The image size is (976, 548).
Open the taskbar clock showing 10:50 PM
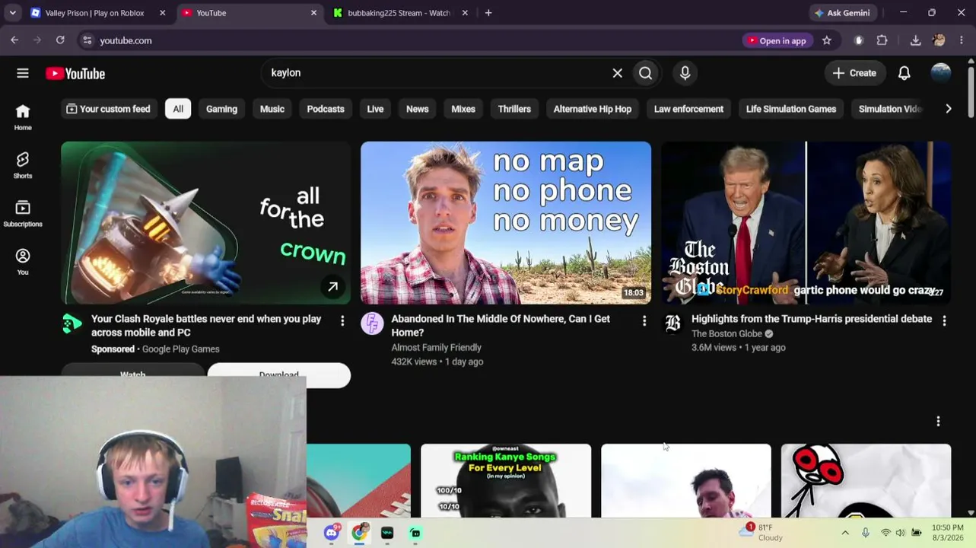pyautogui.click(x=947, y=533)
